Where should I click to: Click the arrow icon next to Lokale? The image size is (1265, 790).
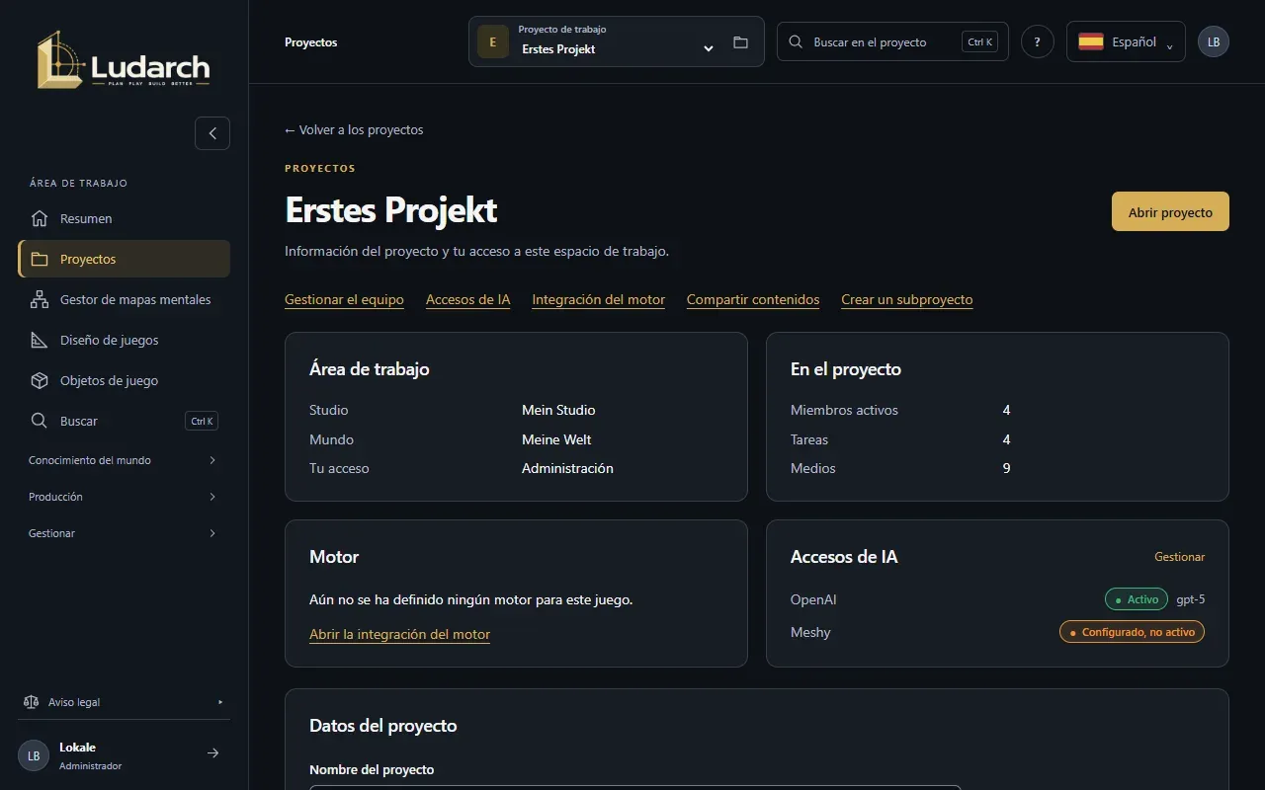tap(212, 753)
